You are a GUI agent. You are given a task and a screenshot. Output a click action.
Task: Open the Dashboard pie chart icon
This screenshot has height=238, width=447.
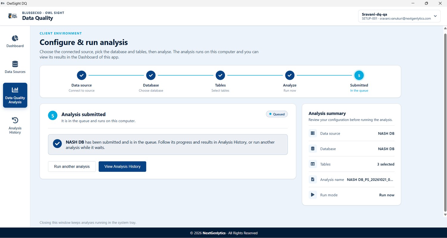point(15,38)
